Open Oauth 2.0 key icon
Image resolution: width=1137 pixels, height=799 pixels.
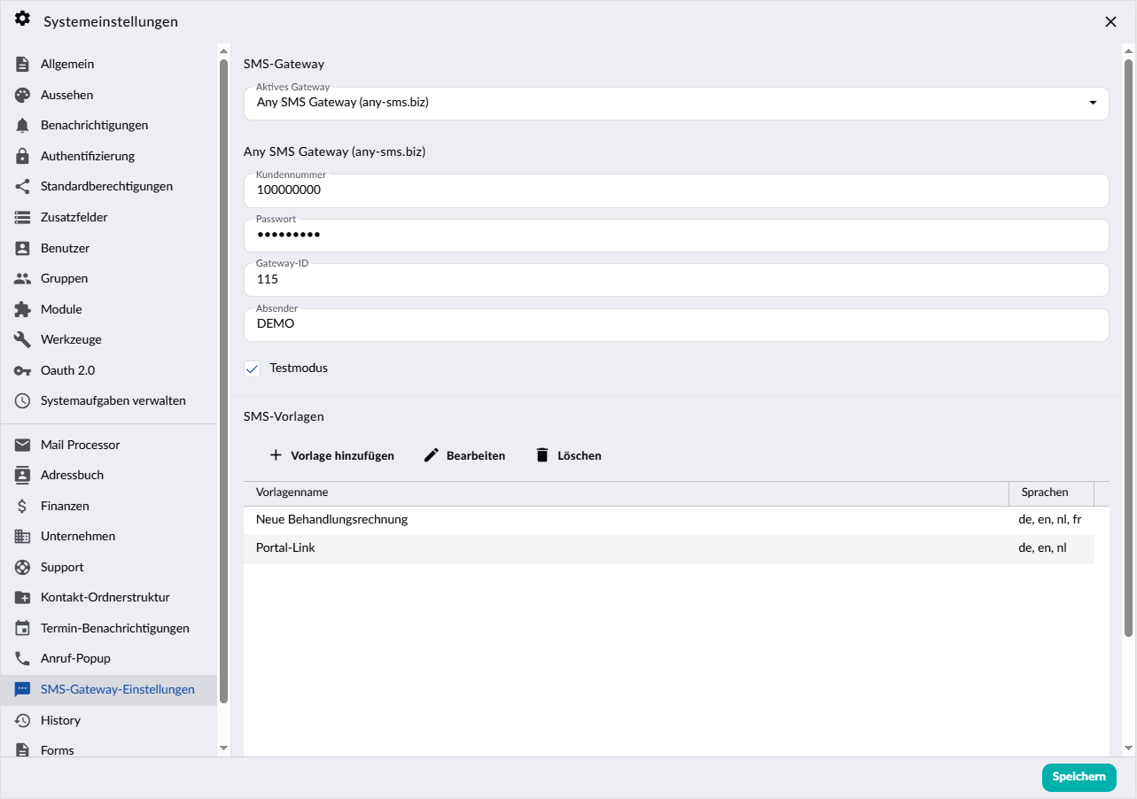[x=23, y=370]
